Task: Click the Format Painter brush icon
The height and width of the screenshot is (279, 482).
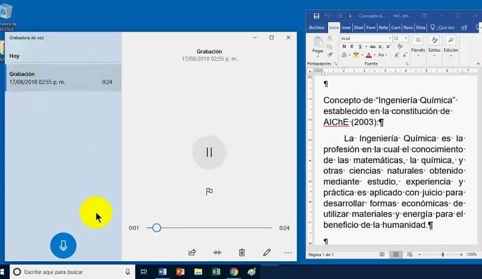Action: coord(330,55)
